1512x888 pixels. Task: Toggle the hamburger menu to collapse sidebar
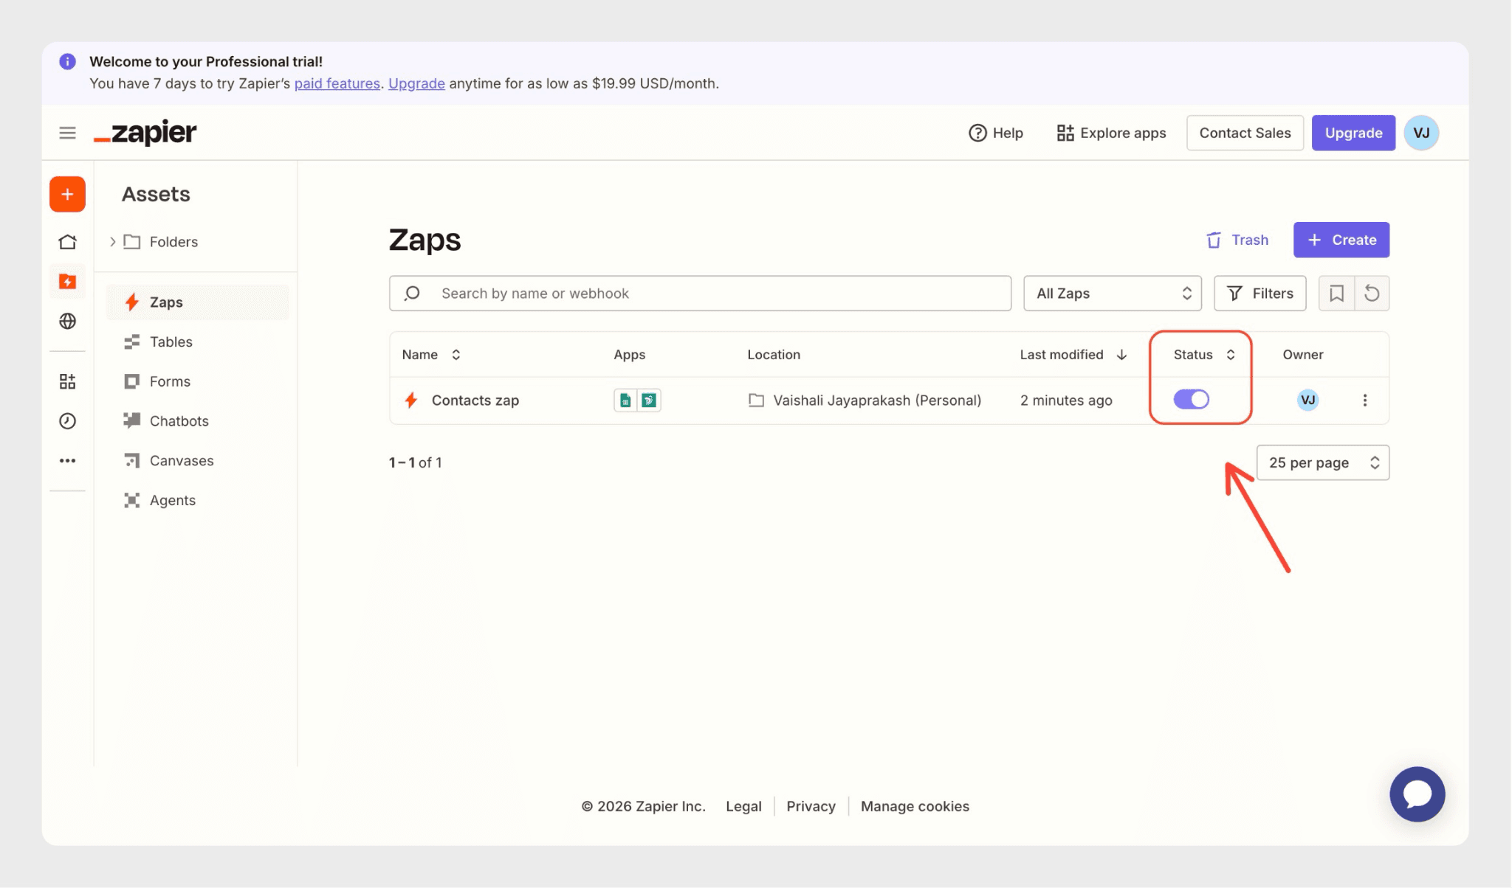tap(67, 133)
